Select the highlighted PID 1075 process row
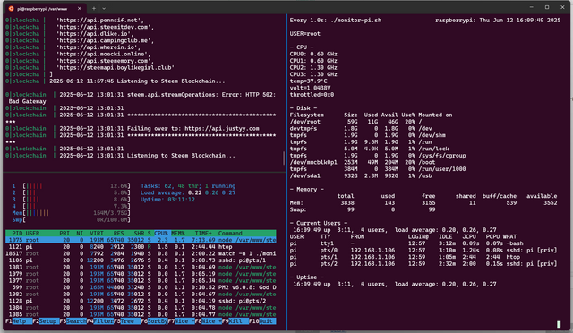 (x=141, y=240)
